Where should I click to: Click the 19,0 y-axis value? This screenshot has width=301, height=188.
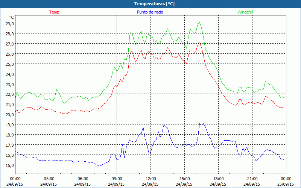[x=10, y=125]
